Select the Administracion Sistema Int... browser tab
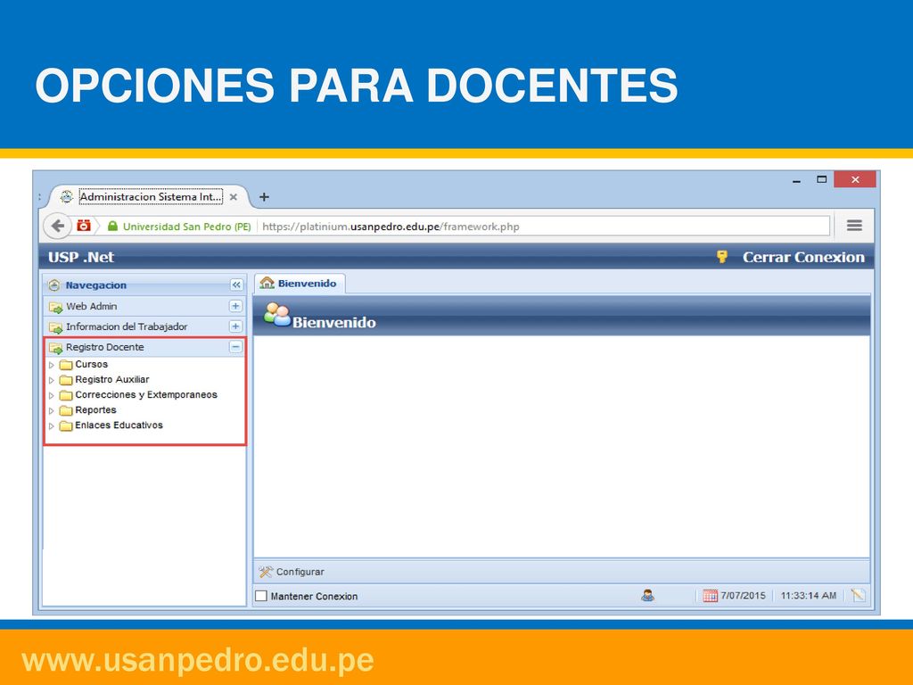Image resolution: width=913 pixels, height=685 pixels. coord(151,197)
